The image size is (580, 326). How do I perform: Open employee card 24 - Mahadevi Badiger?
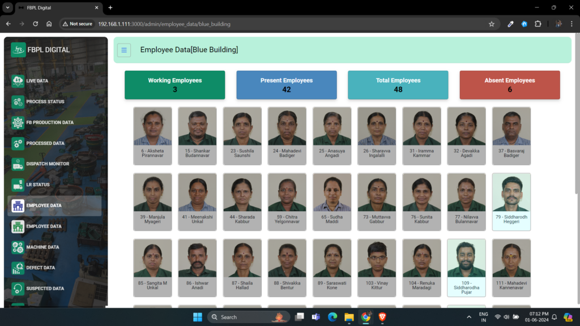(x=287, y=136)
